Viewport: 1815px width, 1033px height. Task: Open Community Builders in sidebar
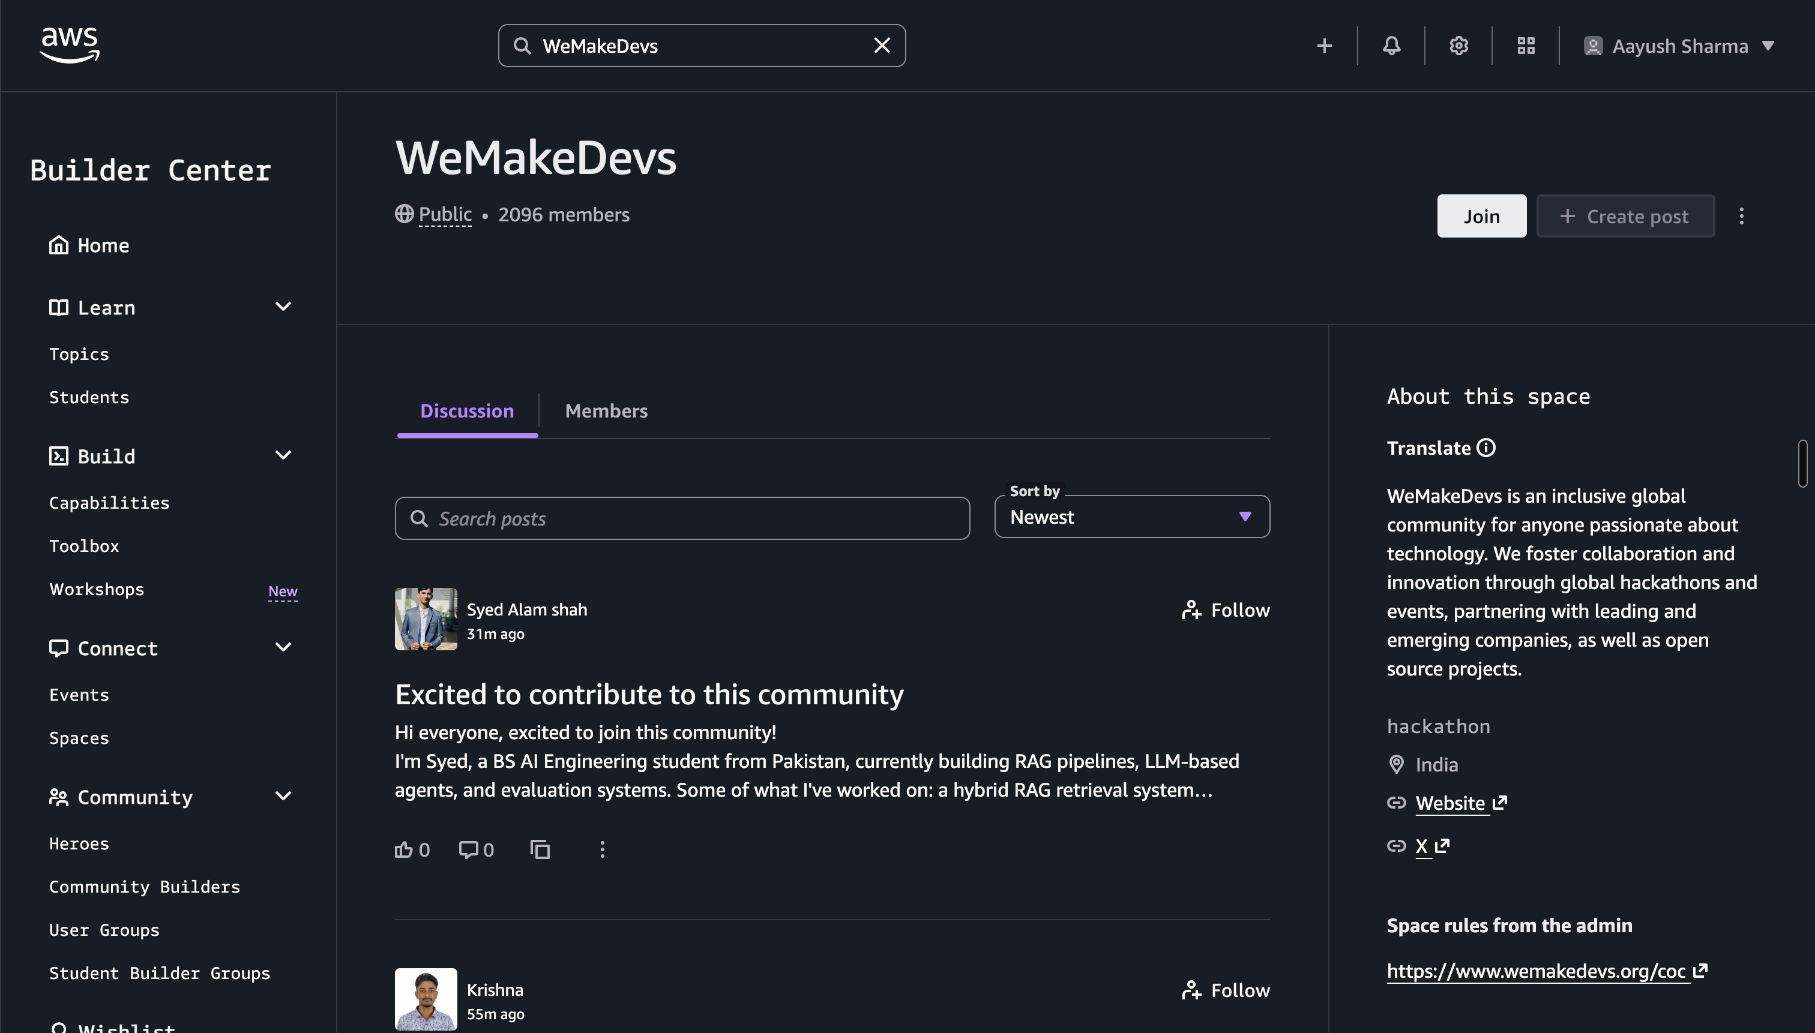(145, 888)
